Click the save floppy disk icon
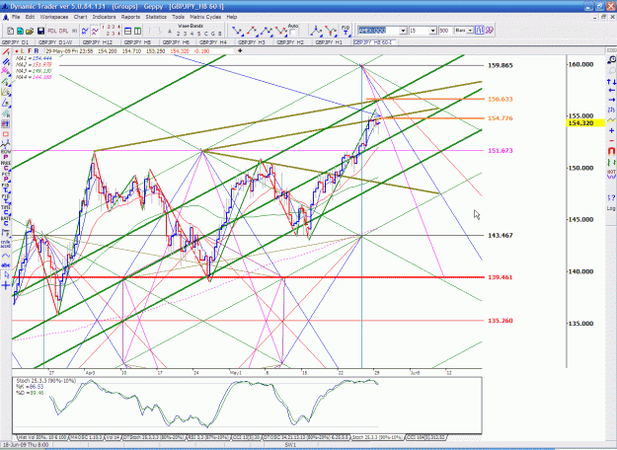This screenshot has width=617, height=450. point(40,31)
